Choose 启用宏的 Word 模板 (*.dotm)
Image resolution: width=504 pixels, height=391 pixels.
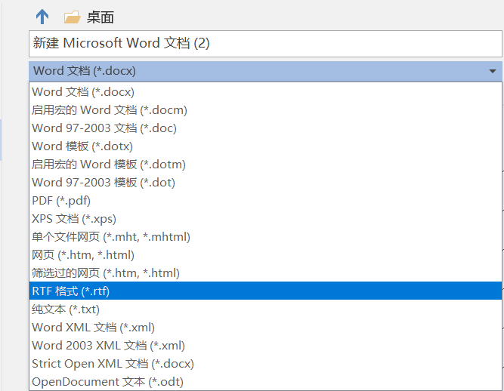point(265,165)
